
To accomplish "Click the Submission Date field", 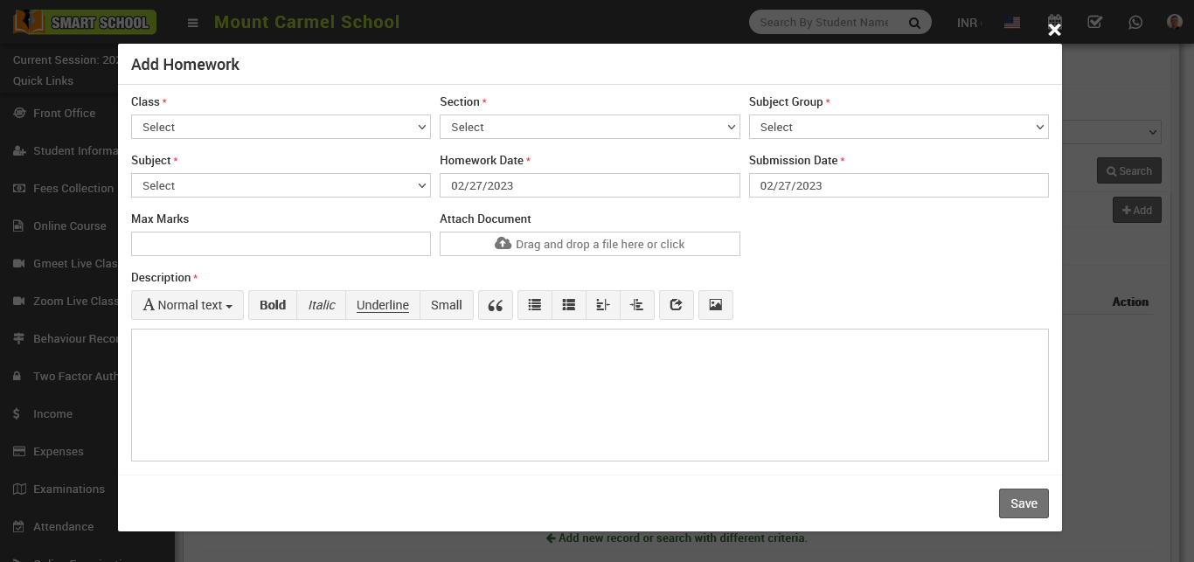I will (x=898, y=185).
